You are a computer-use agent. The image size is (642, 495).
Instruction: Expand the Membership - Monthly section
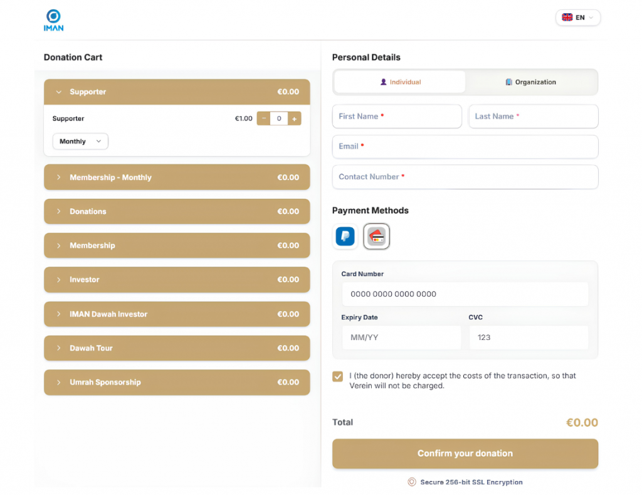(x=177, y=177)
